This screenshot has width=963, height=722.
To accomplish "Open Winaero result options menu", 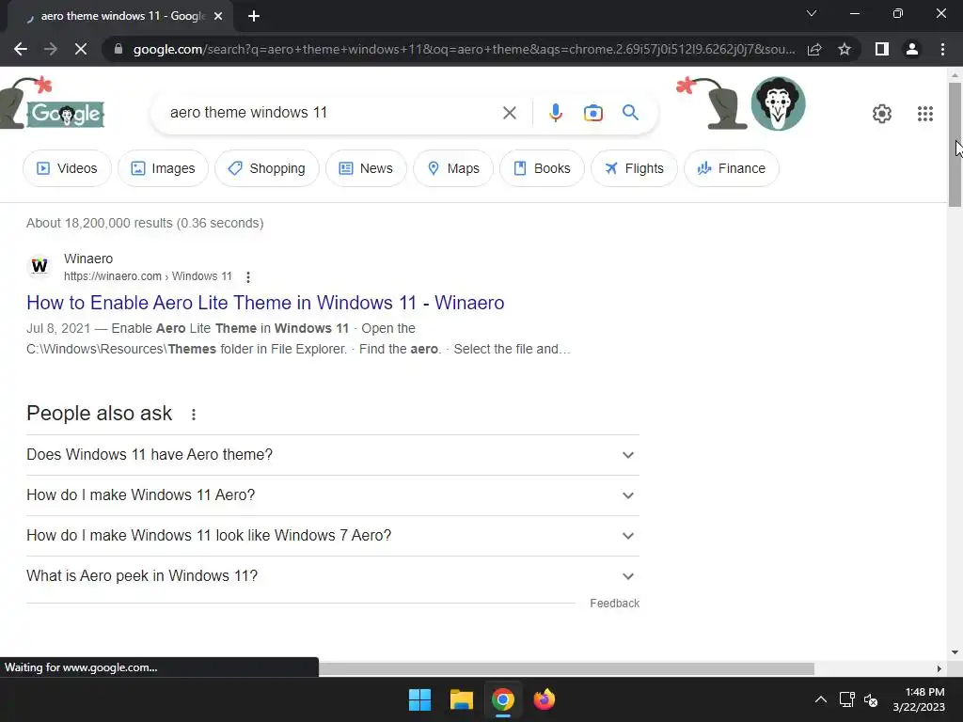I will [x=248, y=277].
